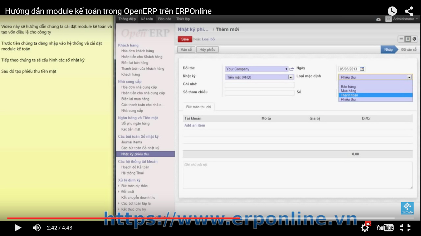
Task: Select Bán hàng in the dropdown list
Action: (x=375, y=87)
